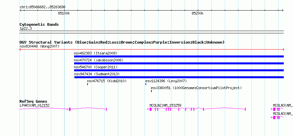Click the nsv546700 (Cooper2011) label
The height and width of the screenshot is (136, 293).
click(95, 67)
